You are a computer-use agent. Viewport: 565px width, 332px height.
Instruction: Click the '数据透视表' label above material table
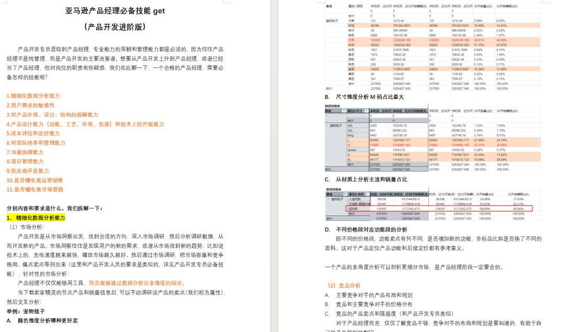point(334,189)
